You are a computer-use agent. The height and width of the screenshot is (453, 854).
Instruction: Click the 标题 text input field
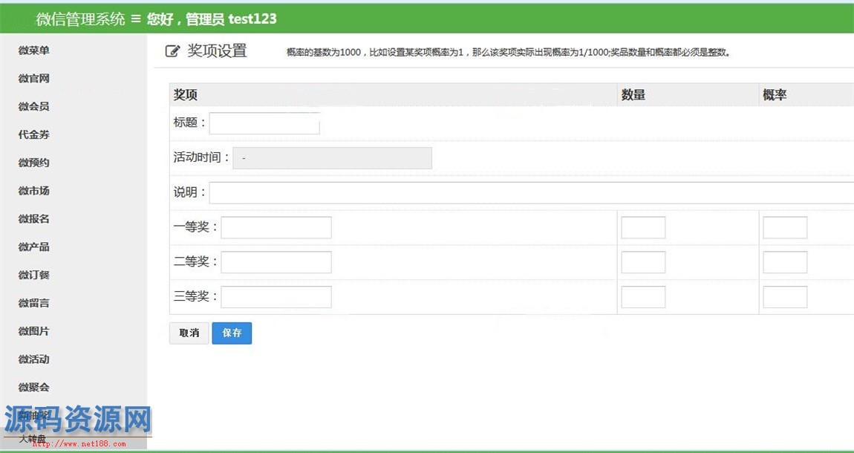(264, 123)
